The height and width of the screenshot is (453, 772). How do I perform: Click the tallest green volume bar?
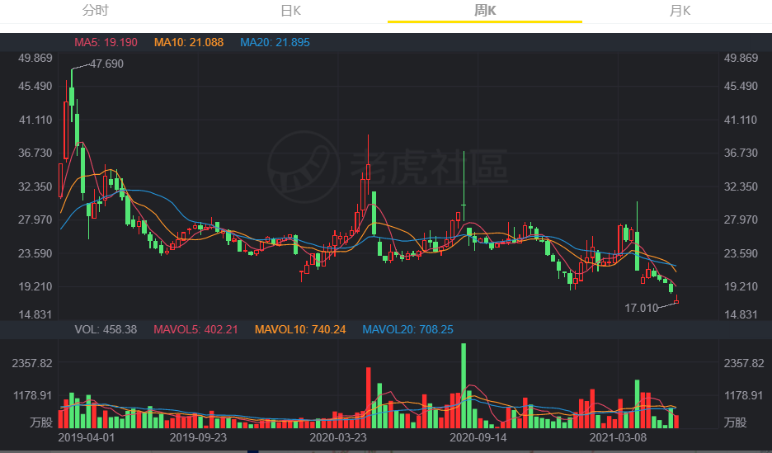464,385
